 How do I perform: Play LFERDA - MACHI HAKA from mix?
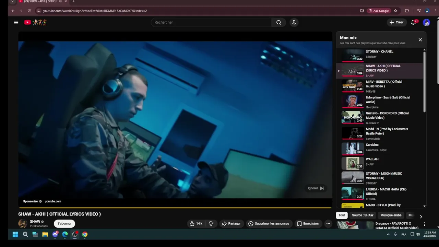tap(380, 194)
